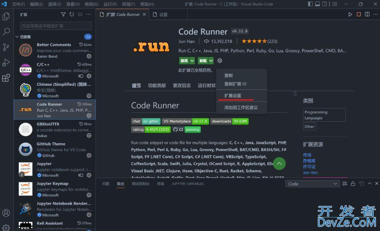Open the Code output channel dropdown
This screenshot has width=380, height=231.
(x=313, y=184)
